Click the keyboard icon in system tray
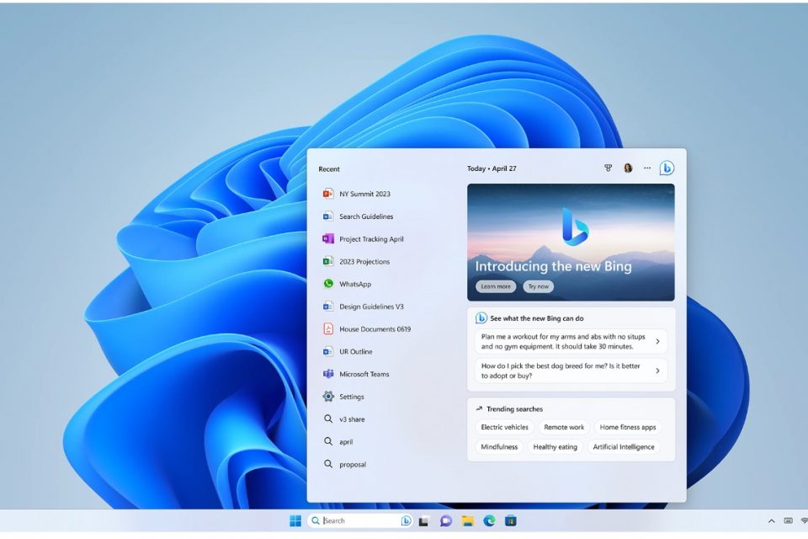 pos(788,521)
